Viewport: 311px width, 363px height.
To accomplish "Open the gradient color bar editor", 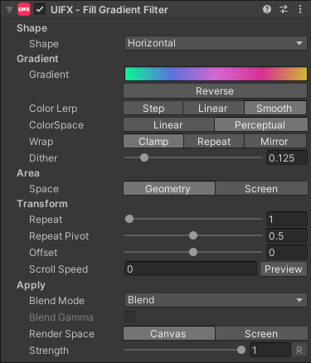I will coord(216,74).
